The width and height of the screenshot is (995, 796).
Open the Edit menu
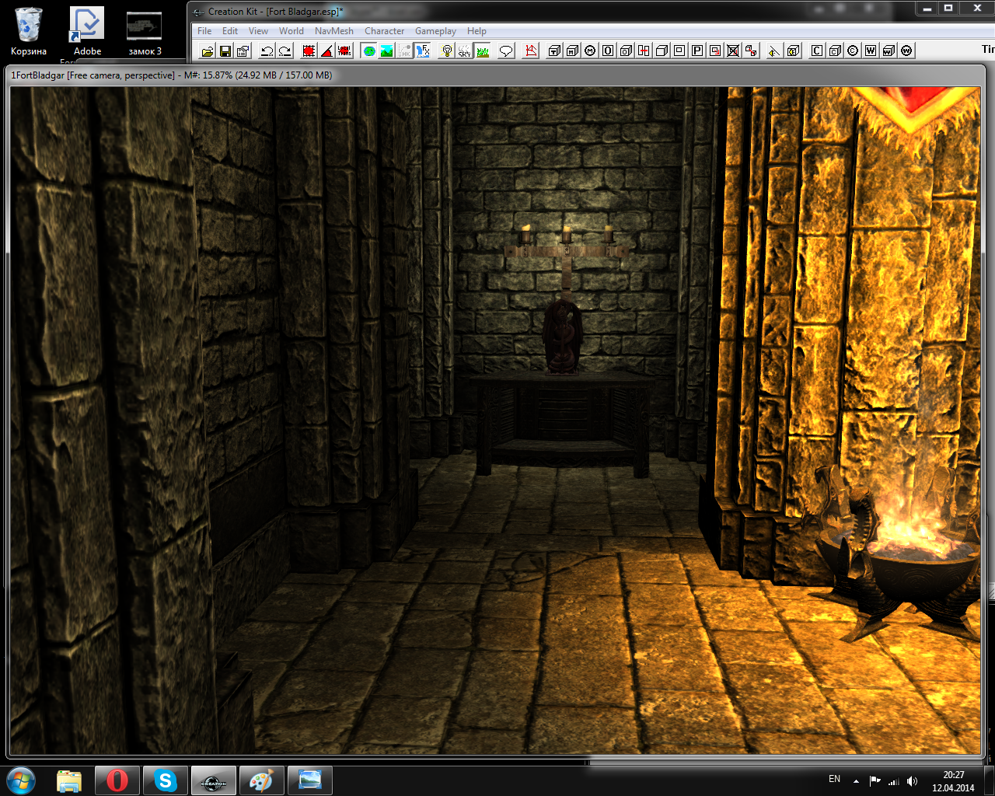click(x=230, y=31)
